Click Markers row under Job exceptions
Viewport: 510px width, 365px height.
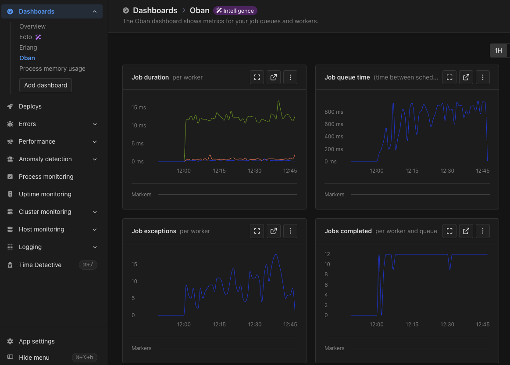[214, 348]
